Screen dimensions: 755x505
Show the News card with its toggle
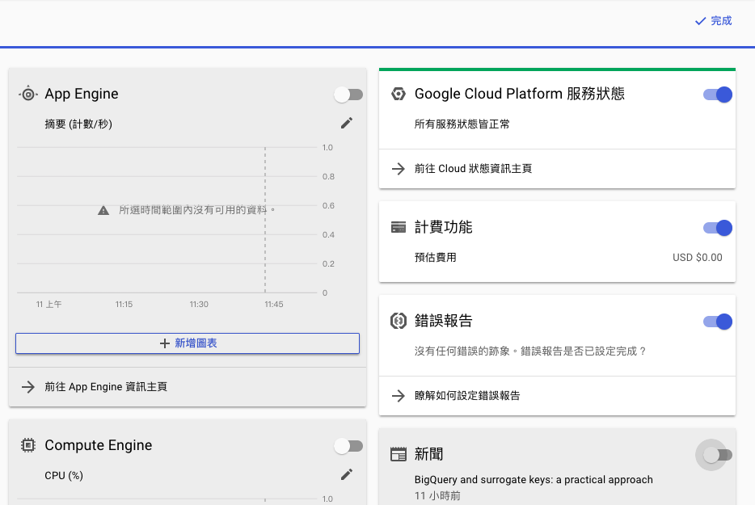pos(716,455)
